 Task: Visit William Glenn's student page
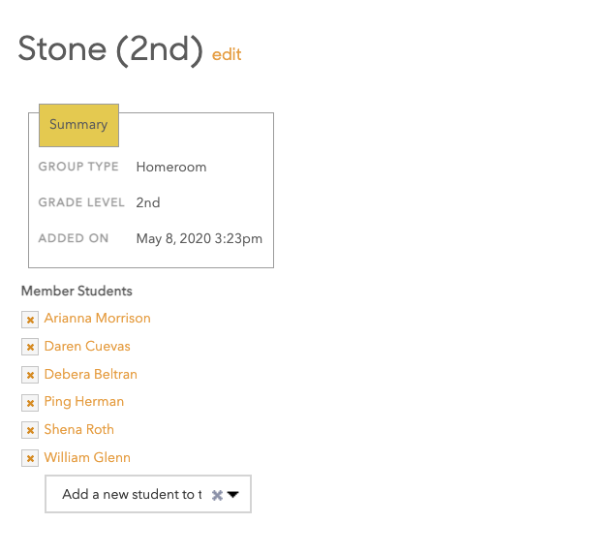tap(87, 457)
